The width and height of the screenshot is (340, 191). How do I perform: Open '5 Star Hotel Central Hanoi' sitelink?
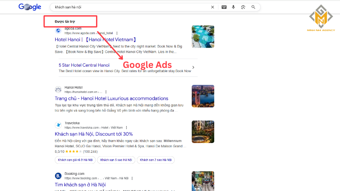[x=84, y=65]
